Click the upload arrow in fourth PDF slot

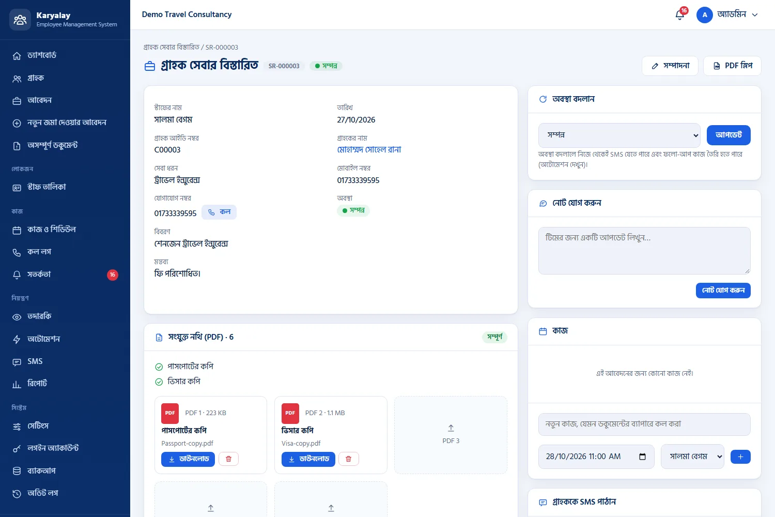coord(211,508)
